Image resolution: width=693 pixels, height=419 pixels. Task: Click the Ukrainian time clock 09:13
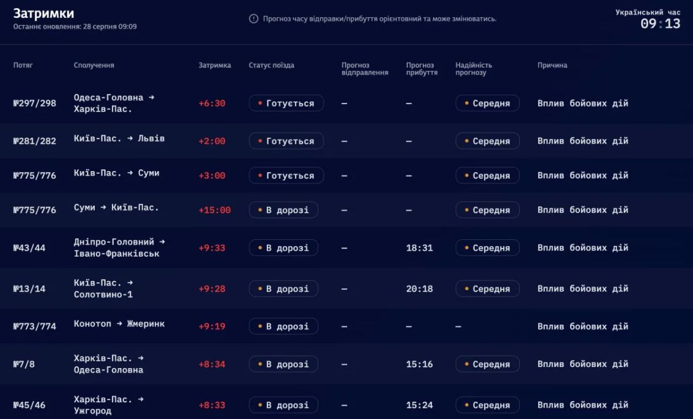tap(660, 24)
